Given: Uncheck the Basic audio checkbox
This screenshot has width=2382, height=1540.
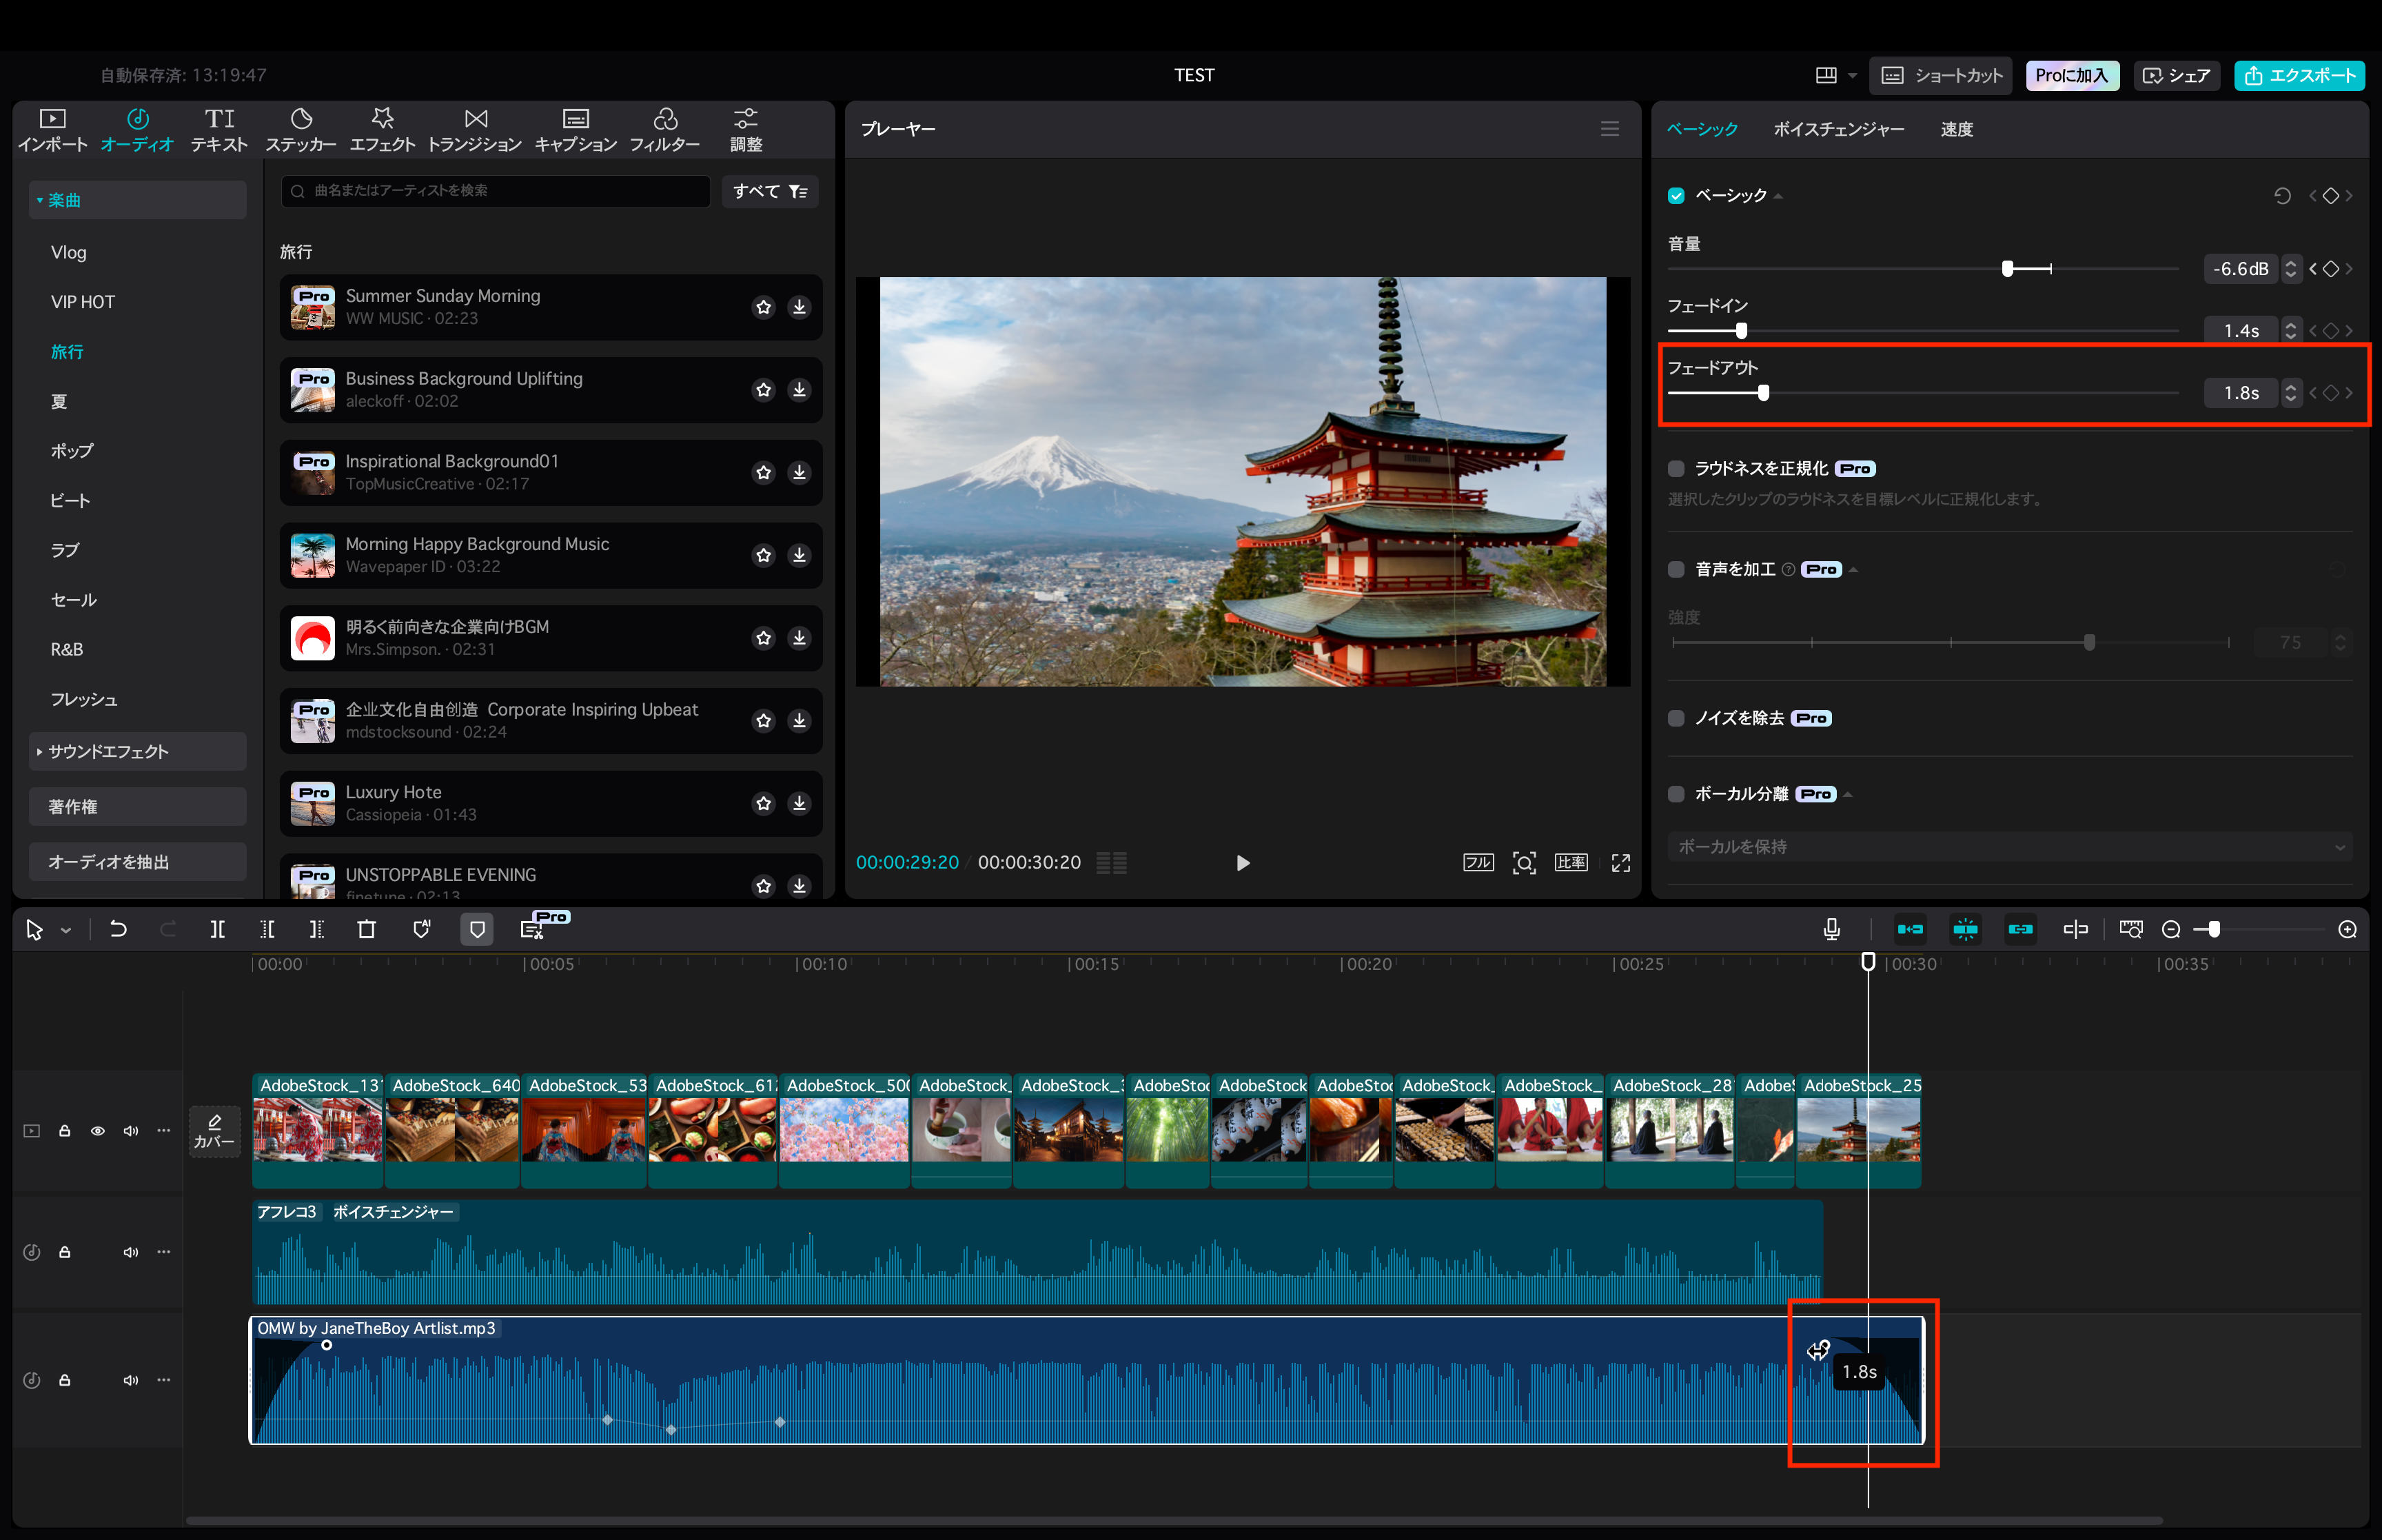Looking at the screenshot, I should 1676,196.
